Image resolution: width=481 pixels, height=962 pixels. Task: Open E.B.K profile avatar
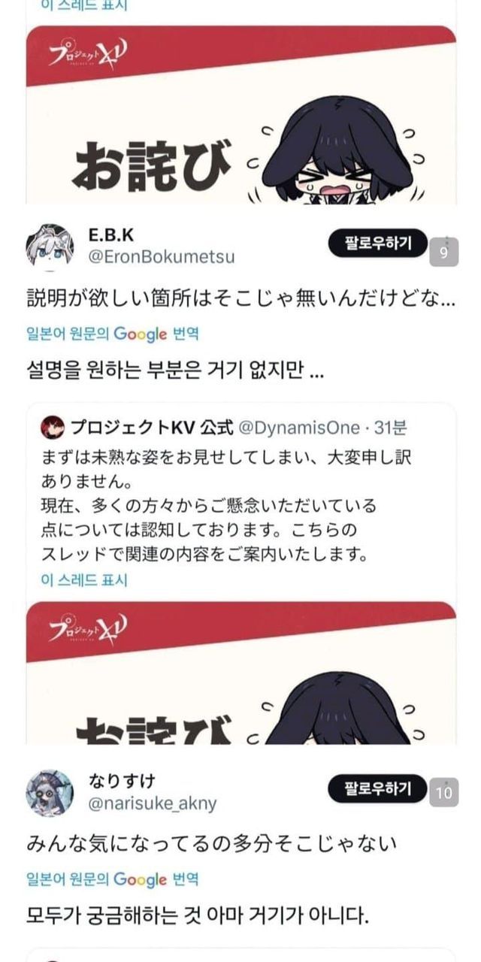pos(50,246)
